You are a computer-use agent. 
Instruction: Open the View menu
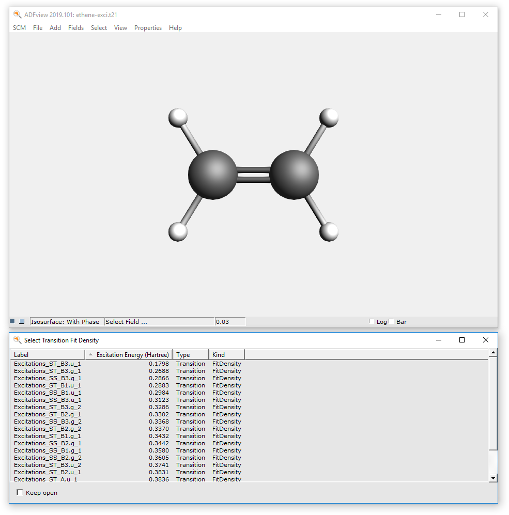[x=120, y=28]
